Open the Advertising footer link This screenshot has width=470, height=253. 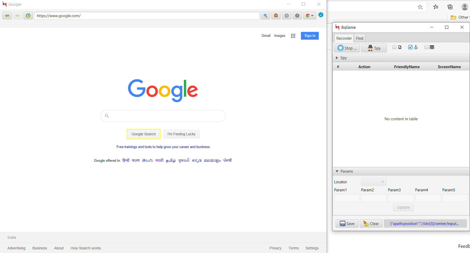[16, 248]
